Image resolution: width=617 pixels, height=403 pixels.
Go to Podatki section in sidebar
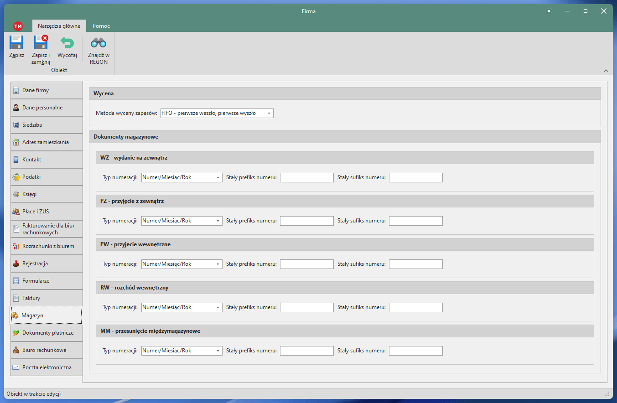coord(47,177)
